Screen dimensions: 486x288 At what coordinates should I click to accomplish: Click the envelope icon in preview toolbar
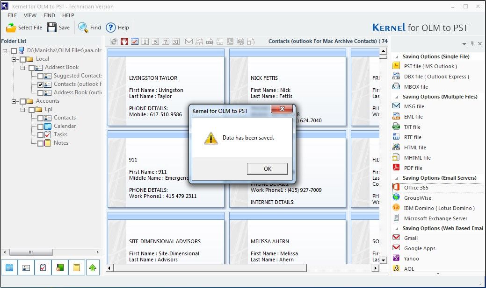[x=189, y=42]
